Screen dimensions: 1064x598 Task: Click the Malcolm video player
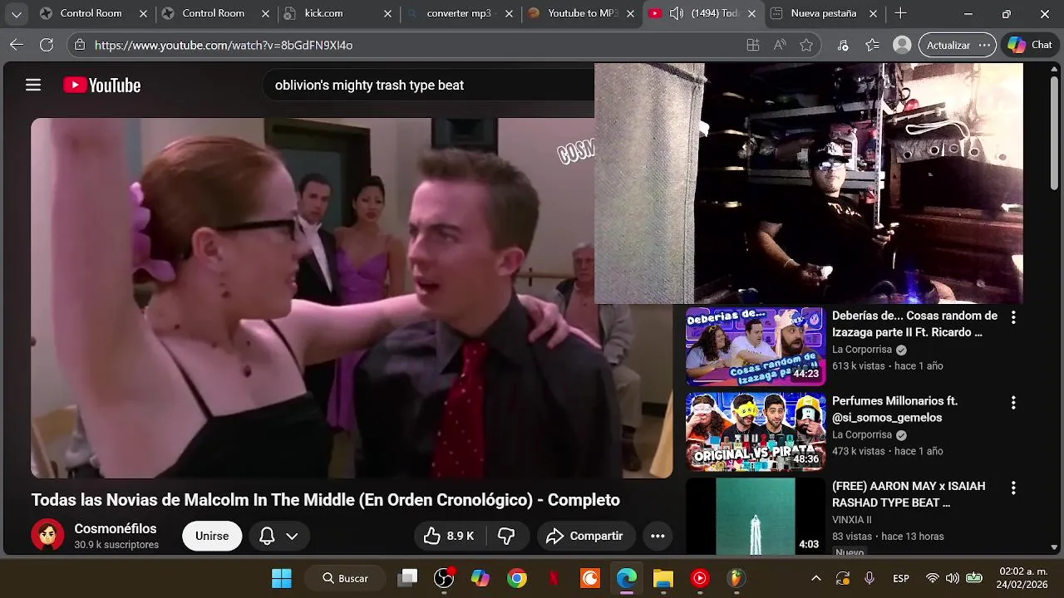point(352,297)
